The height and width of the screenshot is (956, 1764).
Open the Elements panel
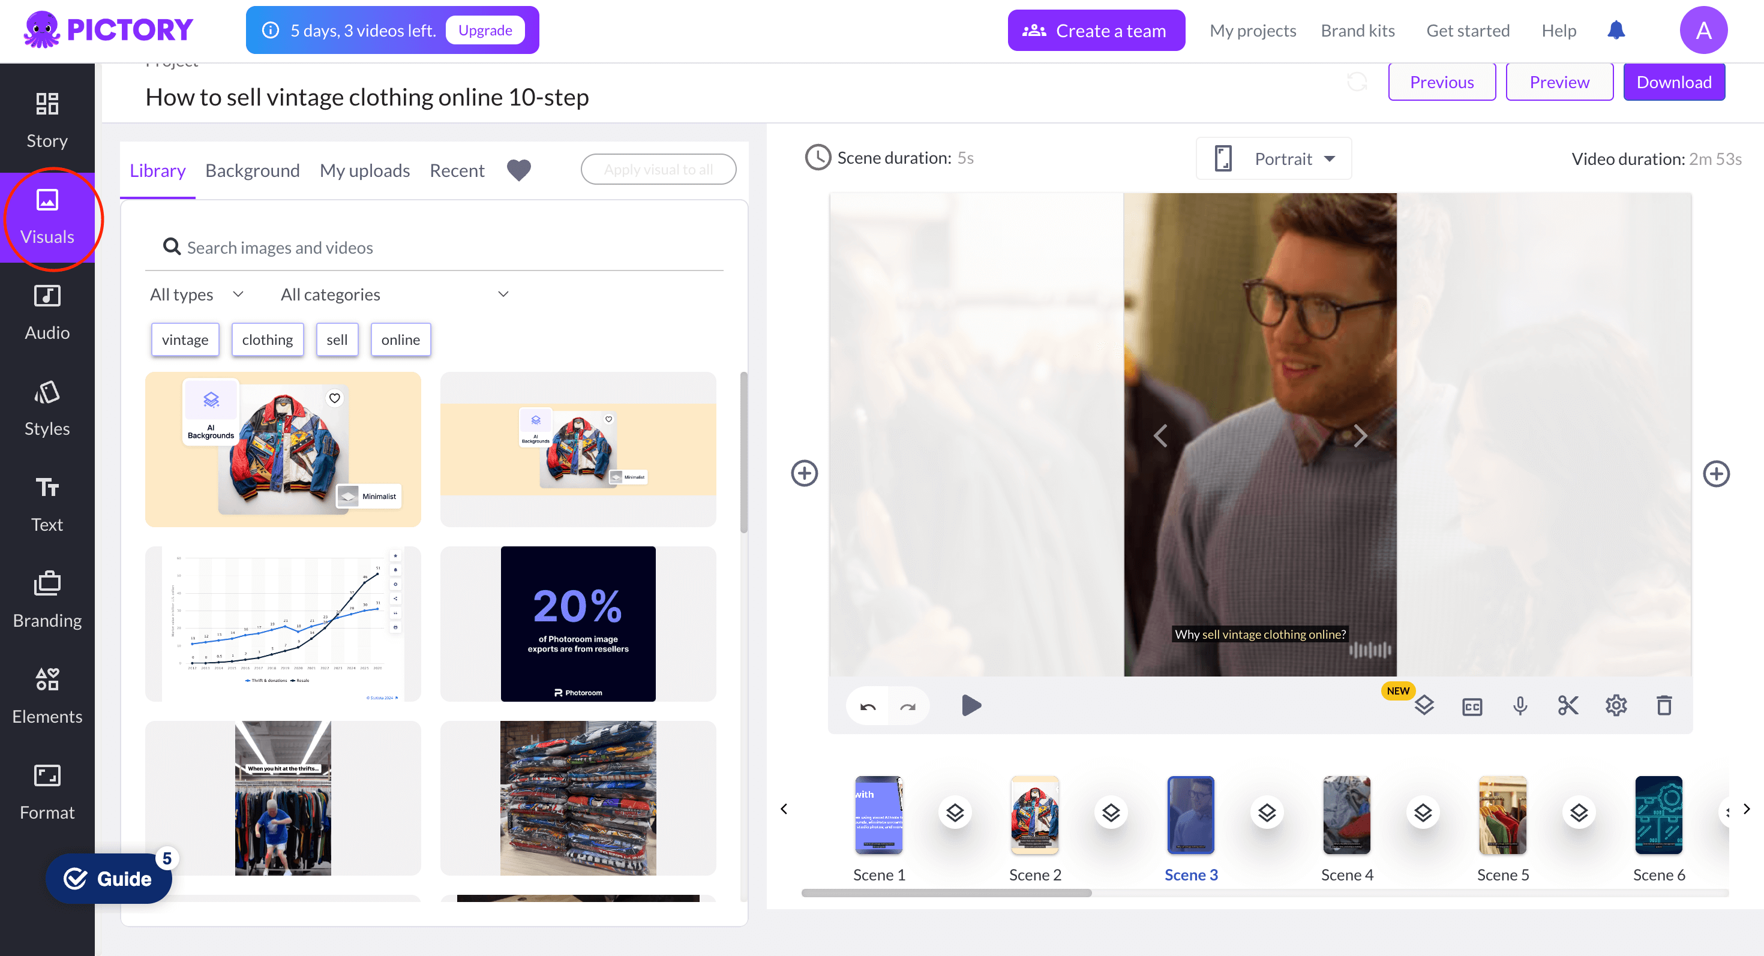[47, 695]
